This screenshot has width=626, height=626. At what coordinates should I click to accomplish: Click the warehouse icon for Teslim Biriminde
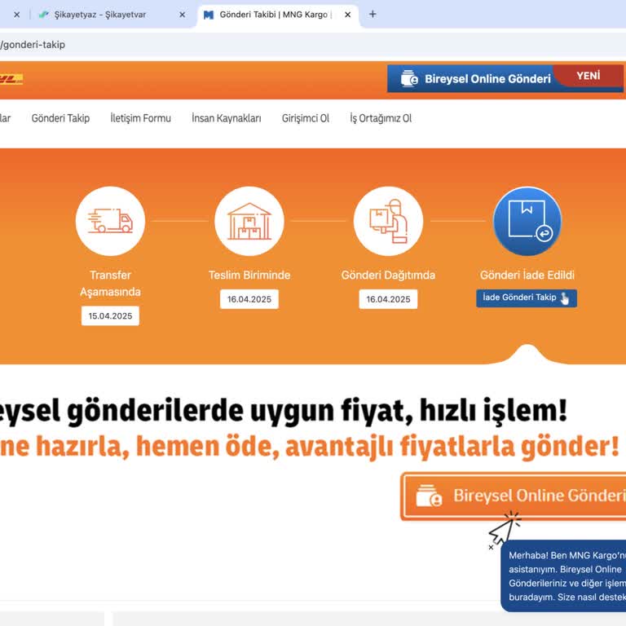pos(249,221)
